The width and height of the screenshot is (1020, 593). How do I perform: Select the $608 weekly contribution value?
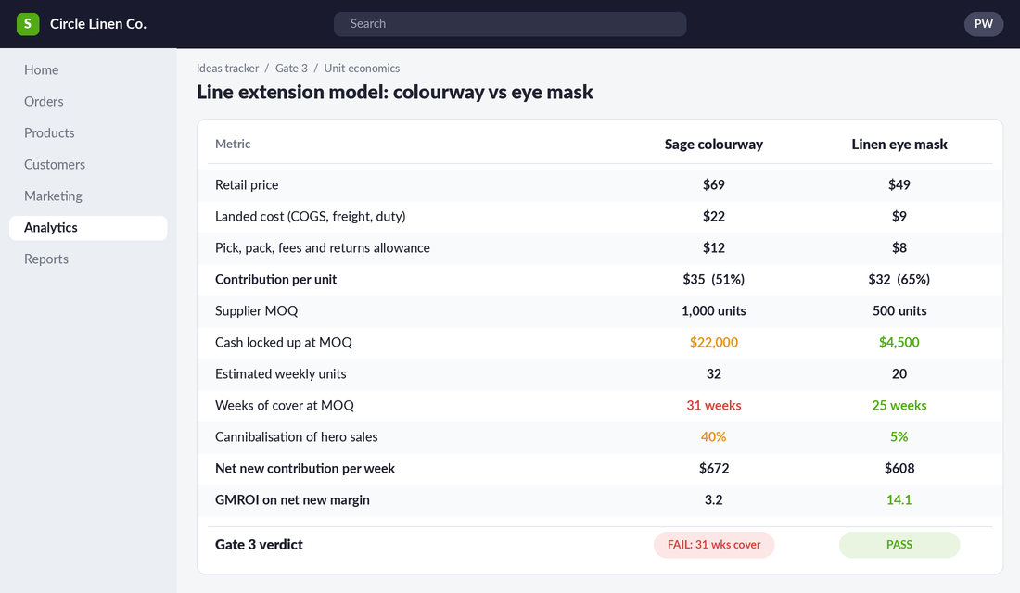899,469
